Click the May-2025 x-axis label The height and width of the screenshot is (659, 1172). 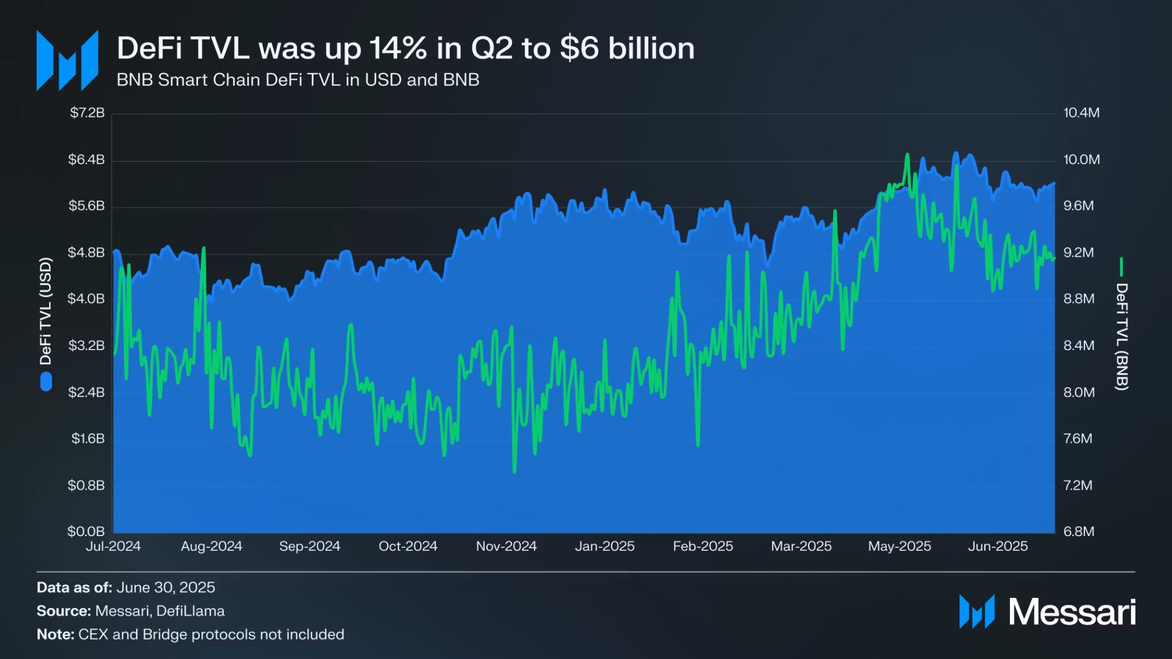pyautogui.click(x=899, y=546)
